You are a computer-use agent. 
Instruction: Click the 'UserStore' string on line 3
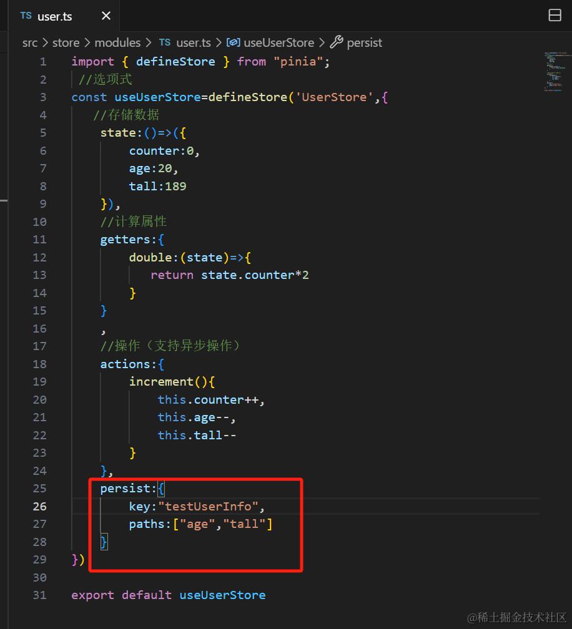coord(334,97)
